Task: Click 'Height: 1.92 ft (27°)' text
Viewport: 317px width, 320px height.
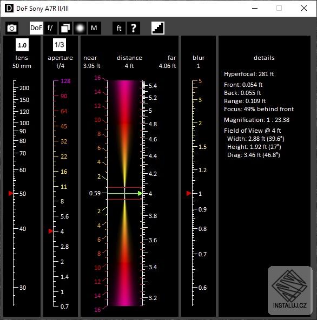Action: coord(254,147)
